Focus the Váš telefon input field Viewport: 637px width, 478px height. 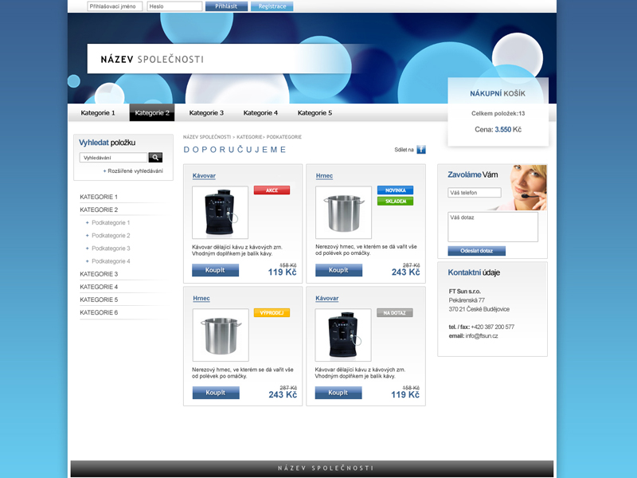475,193
